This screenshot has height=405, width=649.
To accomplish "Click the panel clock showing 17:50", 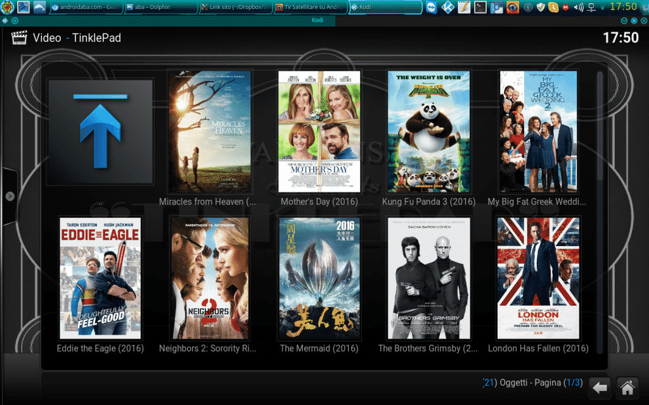I will coord(623,6).
